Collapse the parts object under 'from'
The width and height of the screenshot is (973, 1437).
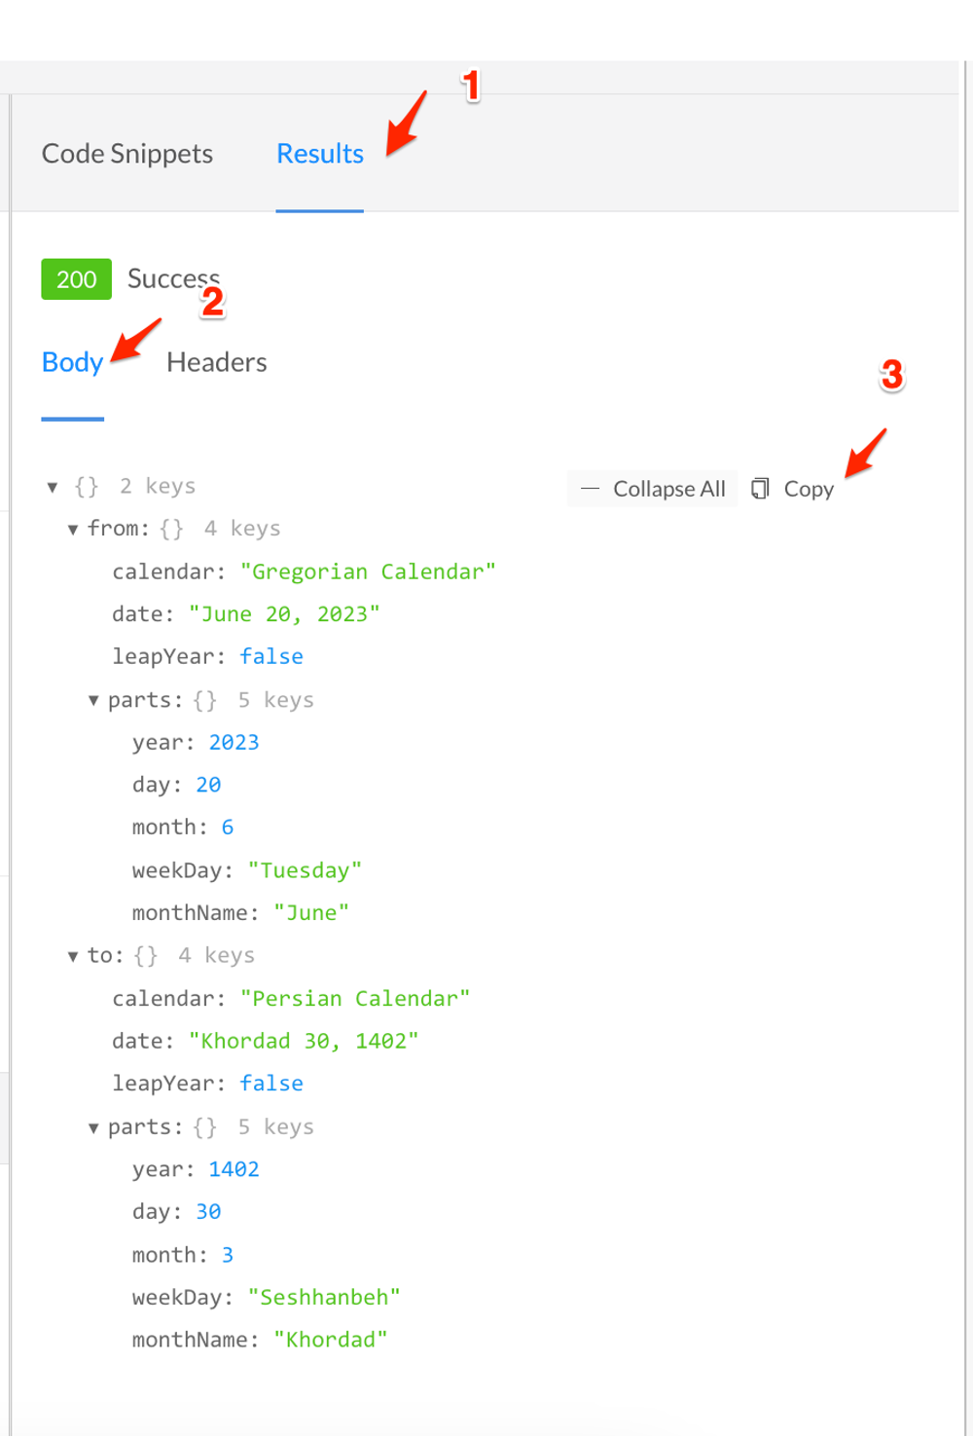point(93,700)
